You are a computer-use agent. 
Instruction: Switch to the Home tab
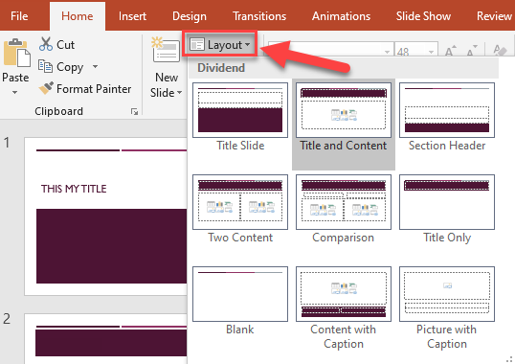click(x=78, y=16)
